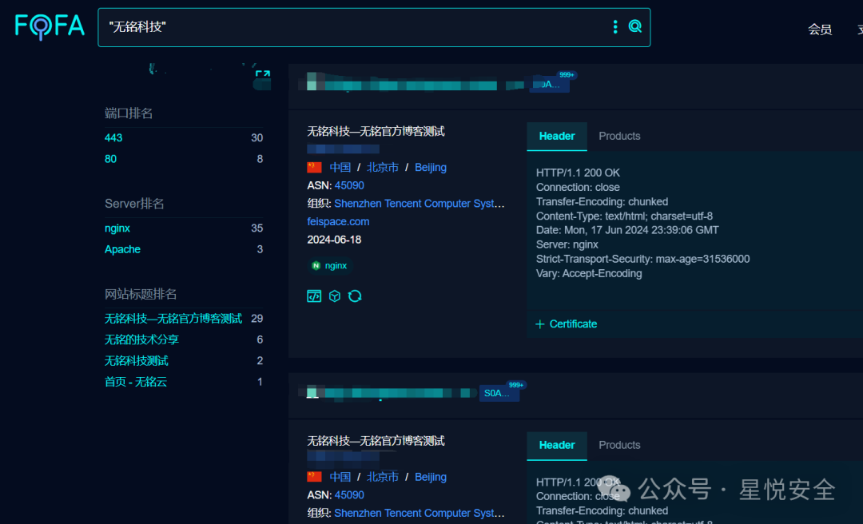Viewport: 863px width, 524px height.
Task: Click the Strict-Transport-Security header line
Action: (x=642, y=259)
